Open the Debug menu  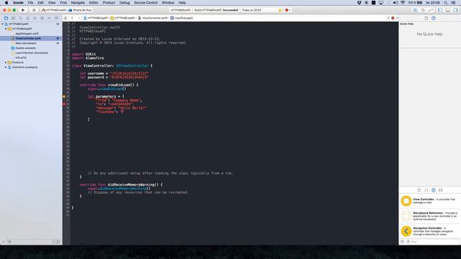pos(125,3)
